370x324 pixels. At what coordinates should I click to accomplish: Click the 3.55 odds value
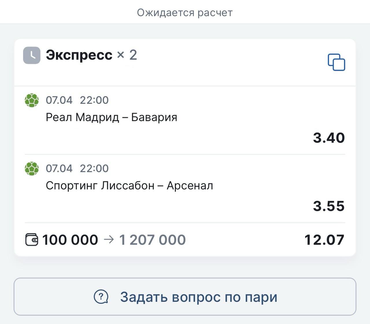329,206
